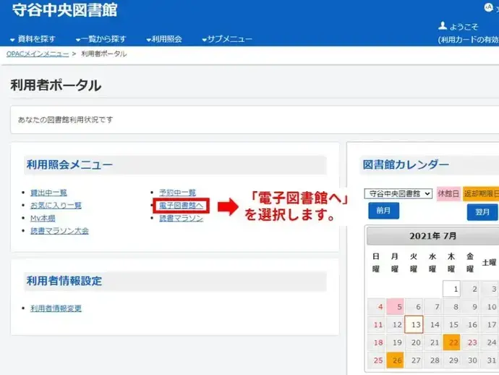Select orange July 26 calendar cell

[x=395, y=361]
